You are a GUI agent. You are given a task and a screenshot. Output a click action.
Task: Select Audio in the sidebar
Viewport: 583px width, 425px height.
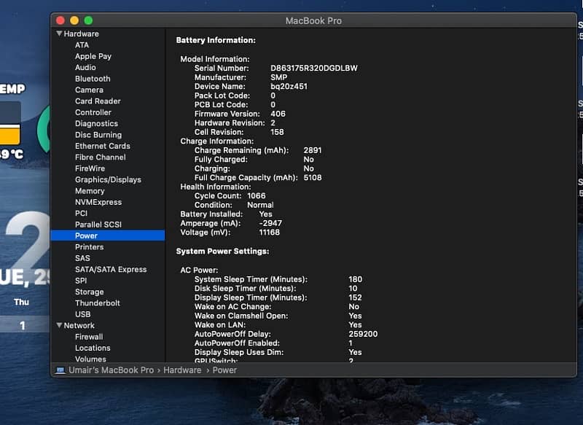coord(85,67)
